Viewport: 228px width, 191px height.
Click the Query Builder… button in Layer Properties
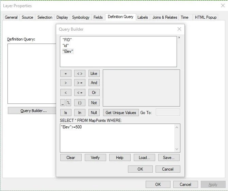point(32,111)
